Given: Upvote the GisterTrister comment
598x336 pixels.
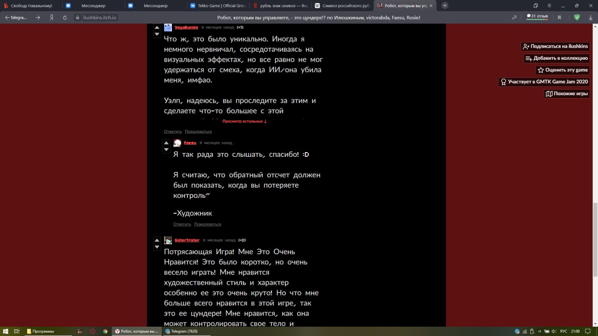Looking at the screenshot, I should pyautogui.click(x=157, y=240).
